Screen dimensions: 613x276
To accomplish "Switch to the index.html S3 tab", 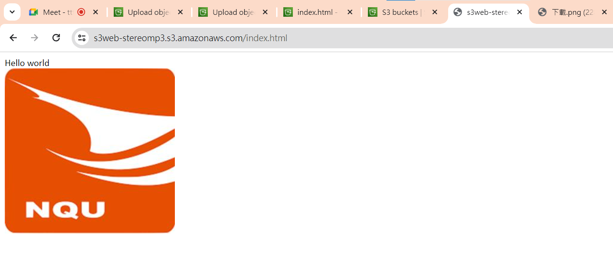I will click(x=319, y=12).
